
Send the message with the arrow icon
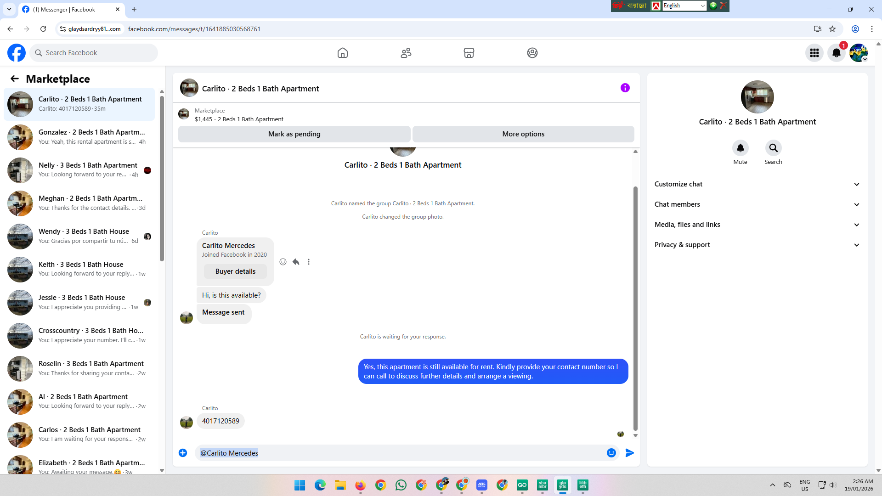click(630, 453)
